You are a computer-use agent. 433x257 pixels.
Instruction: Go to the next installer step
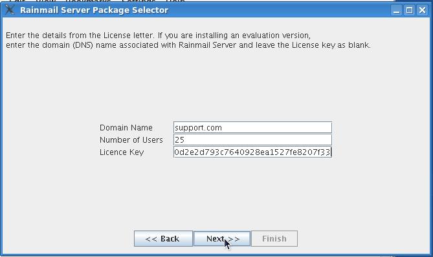[222, 238]
